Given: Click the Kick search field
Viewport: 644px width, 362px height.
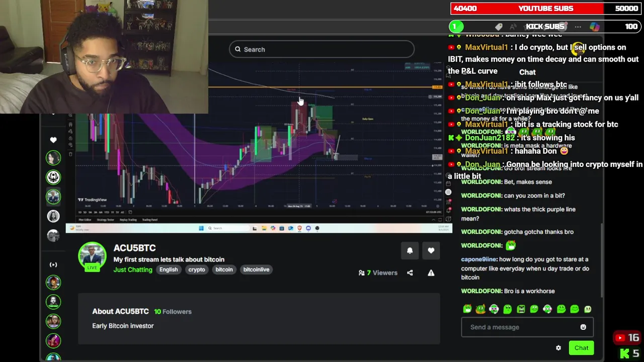Looking at the screenshot, I should 322,49.
